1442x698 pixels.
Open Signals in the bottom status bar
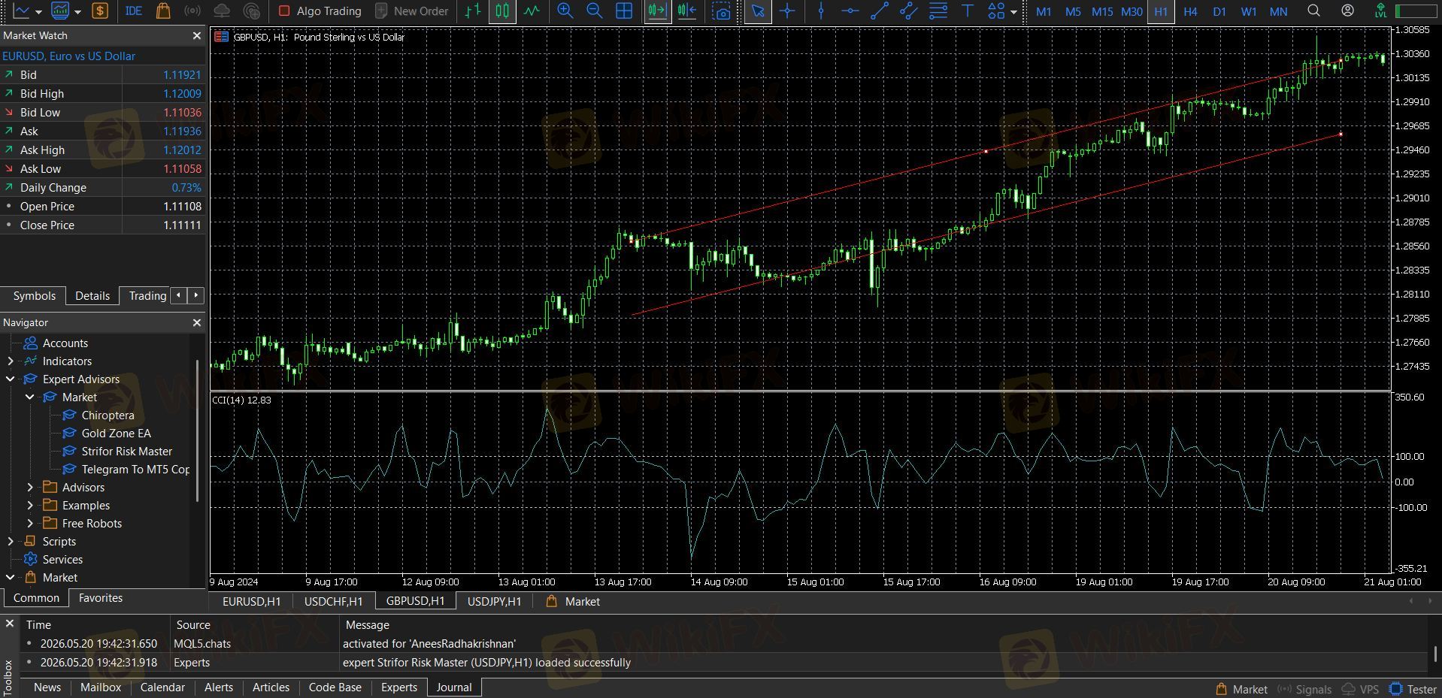pos(1304,689)
